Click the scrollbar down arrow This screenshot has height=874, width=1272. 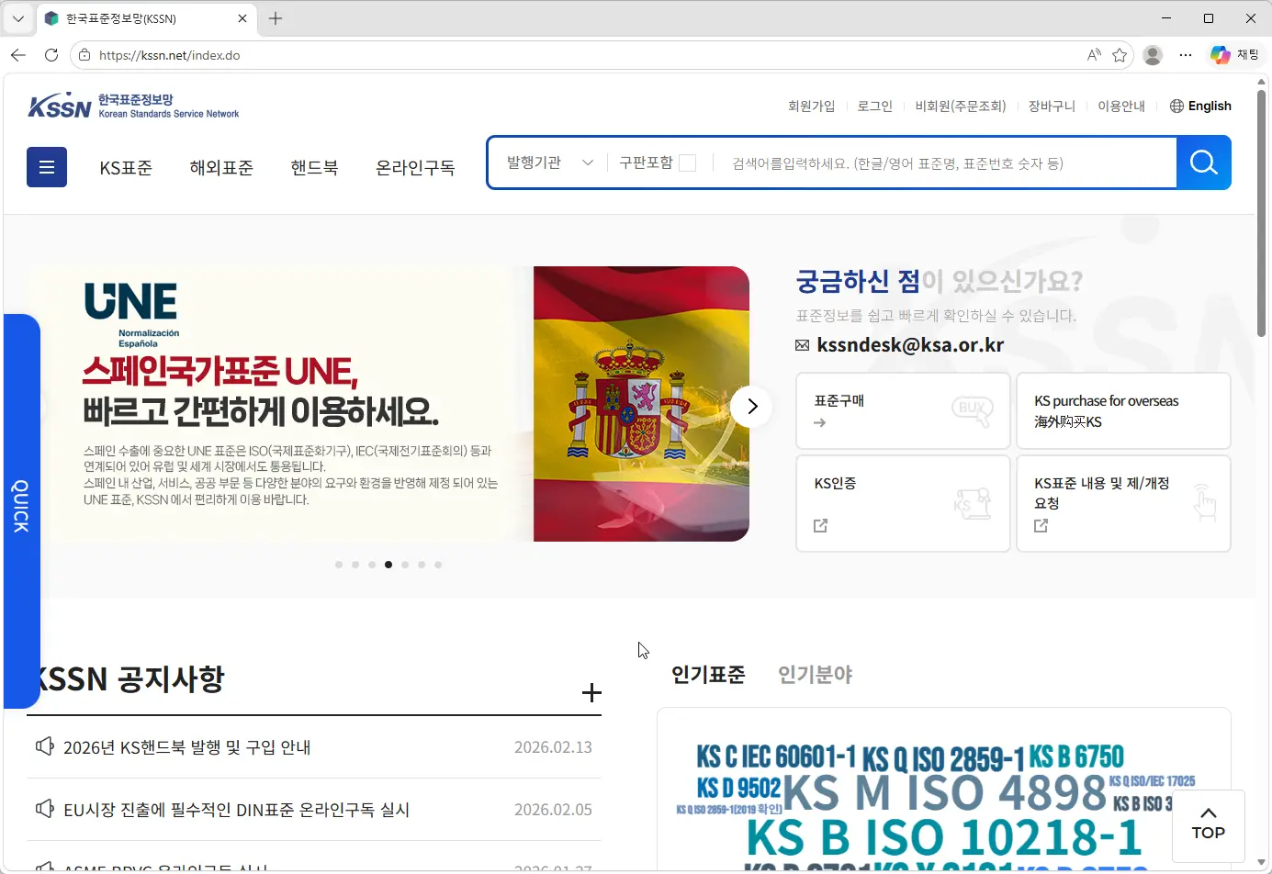pos(1261,863)
